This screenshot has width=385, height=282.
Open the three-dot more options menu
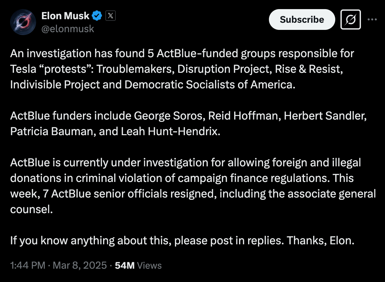pyautogui.click(x=372, y=19)
